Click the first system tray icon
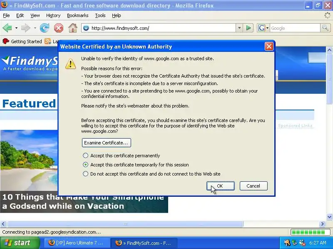 [x=287, y=243]
